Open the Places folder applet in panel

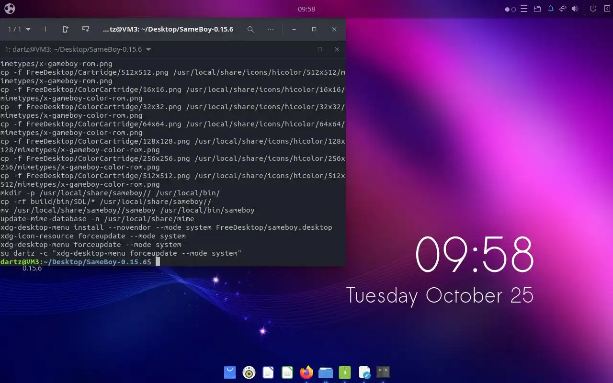coord(537,9)
